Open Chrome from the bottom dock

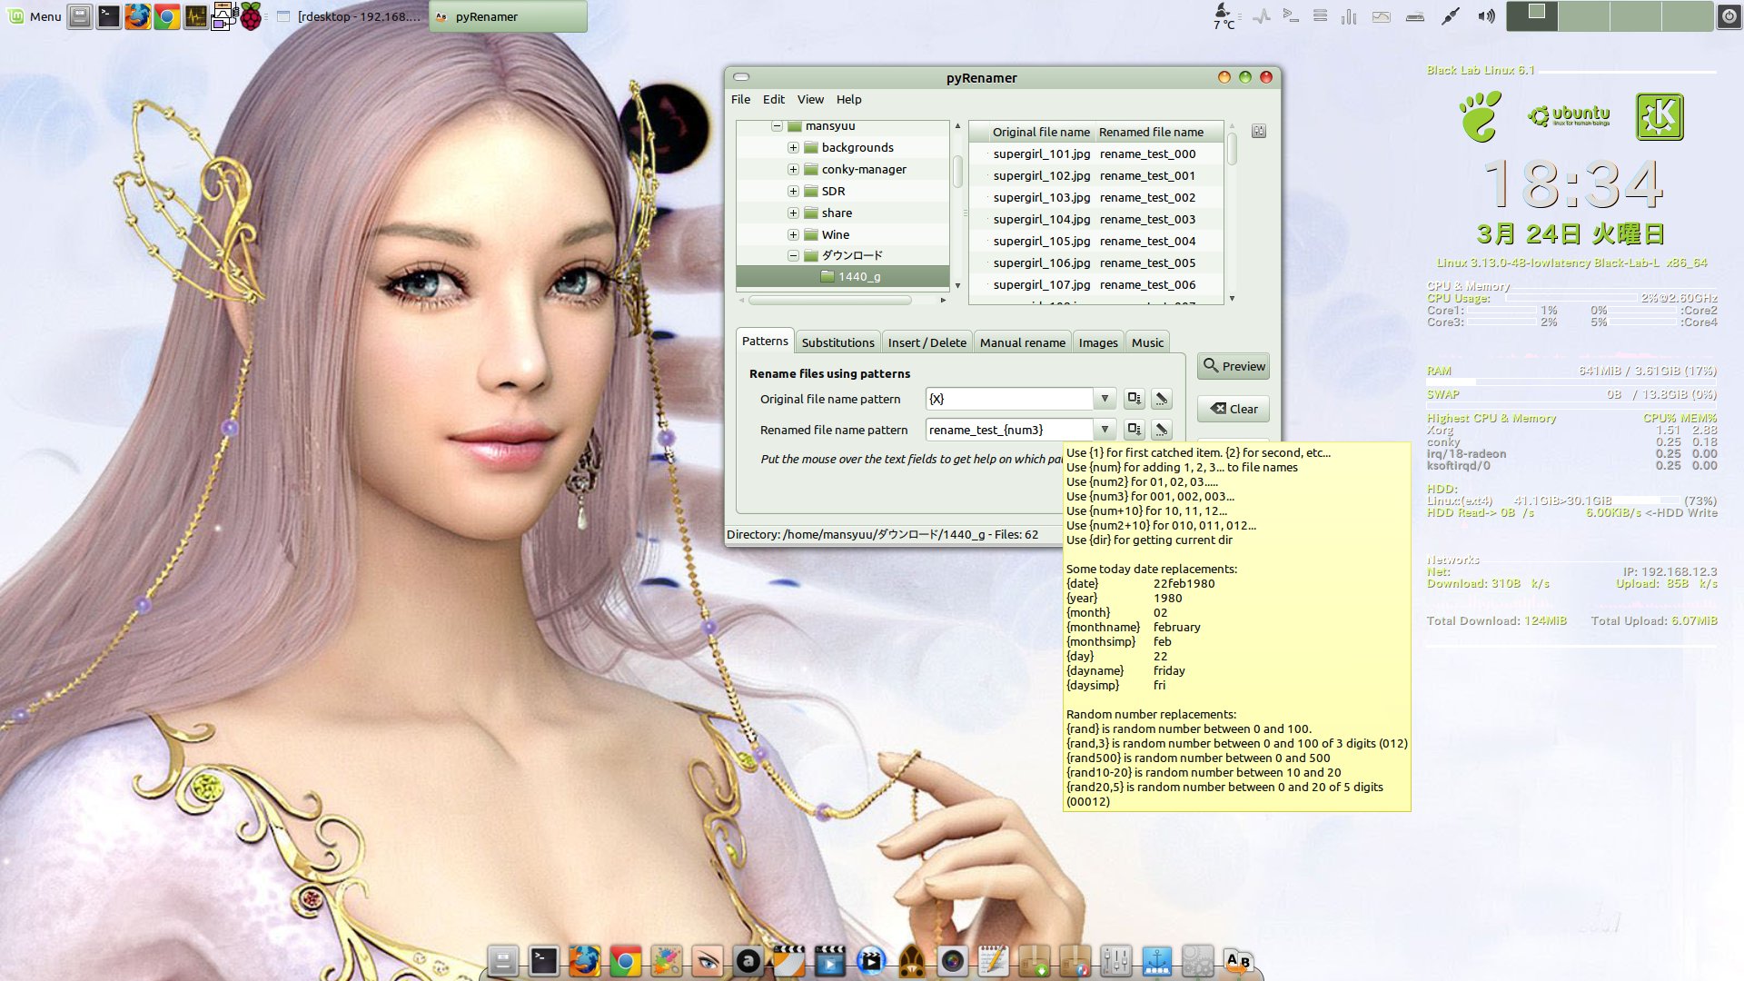[x=625, y=961]
